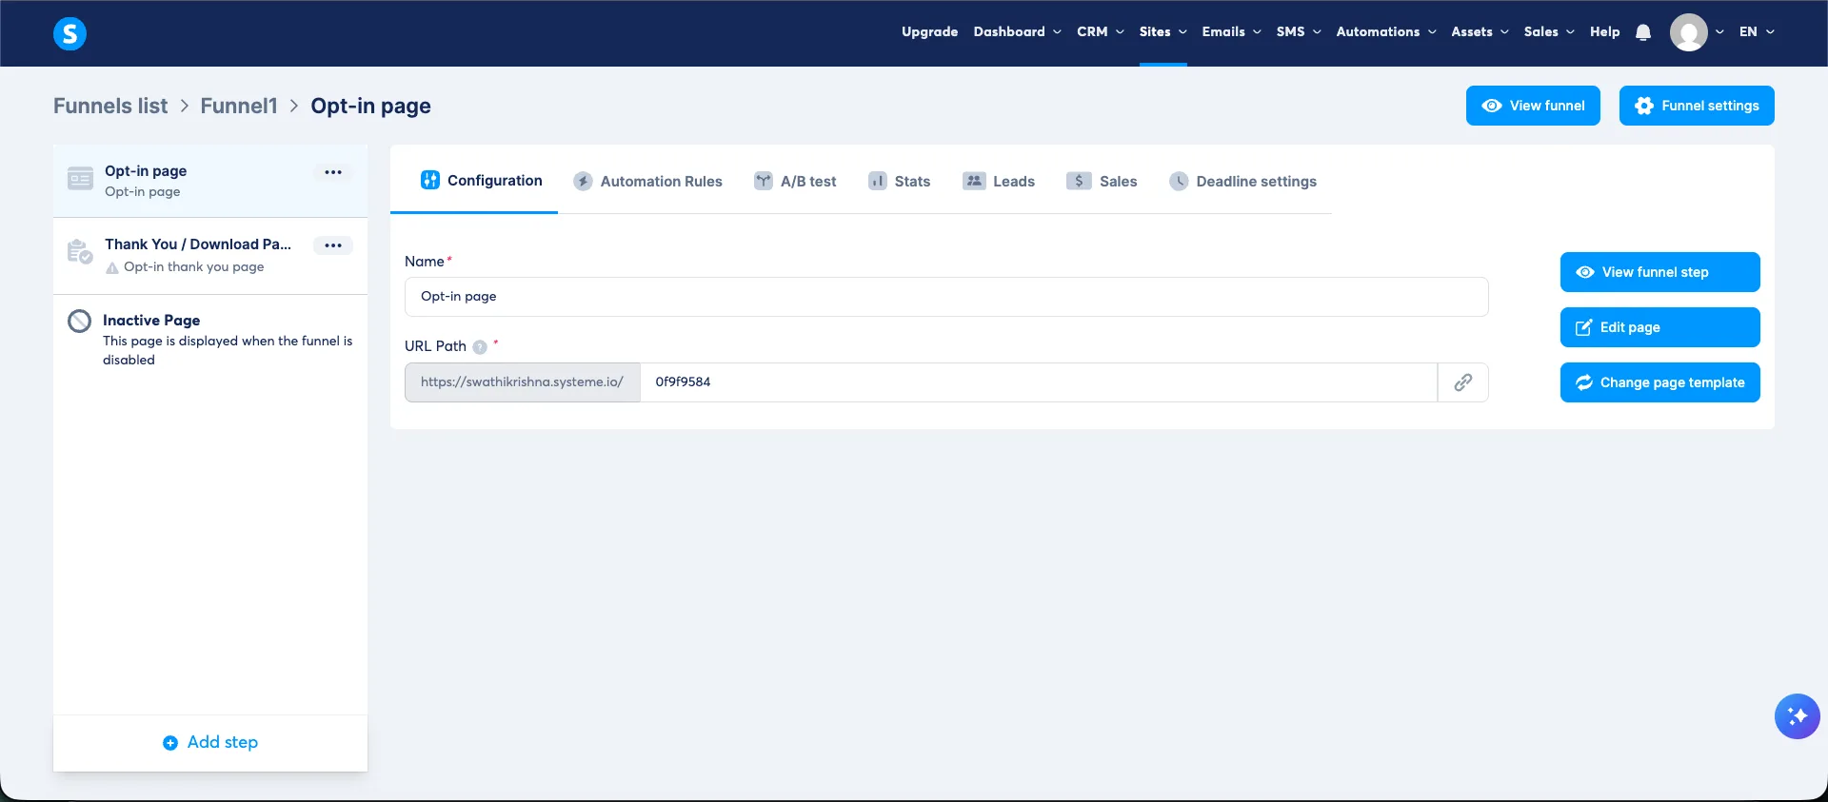This screenshot has height=802, width=1828.
Task: Click the Stats bar chart icon
Action: tap(878, 181)
